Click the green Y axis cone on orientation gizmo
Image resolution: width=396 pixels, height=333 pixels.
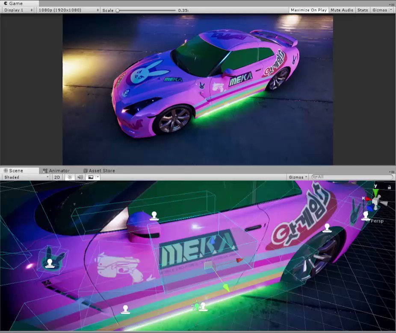pyautogui.click(x=376, y=193)
